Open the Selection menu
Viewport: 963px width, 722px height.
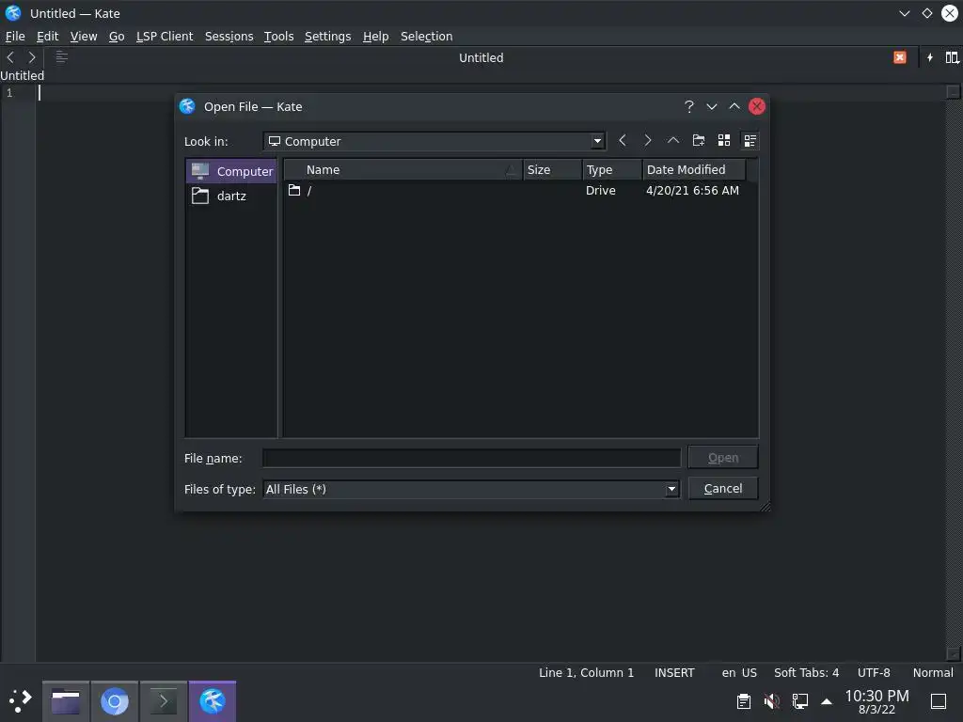427,37
